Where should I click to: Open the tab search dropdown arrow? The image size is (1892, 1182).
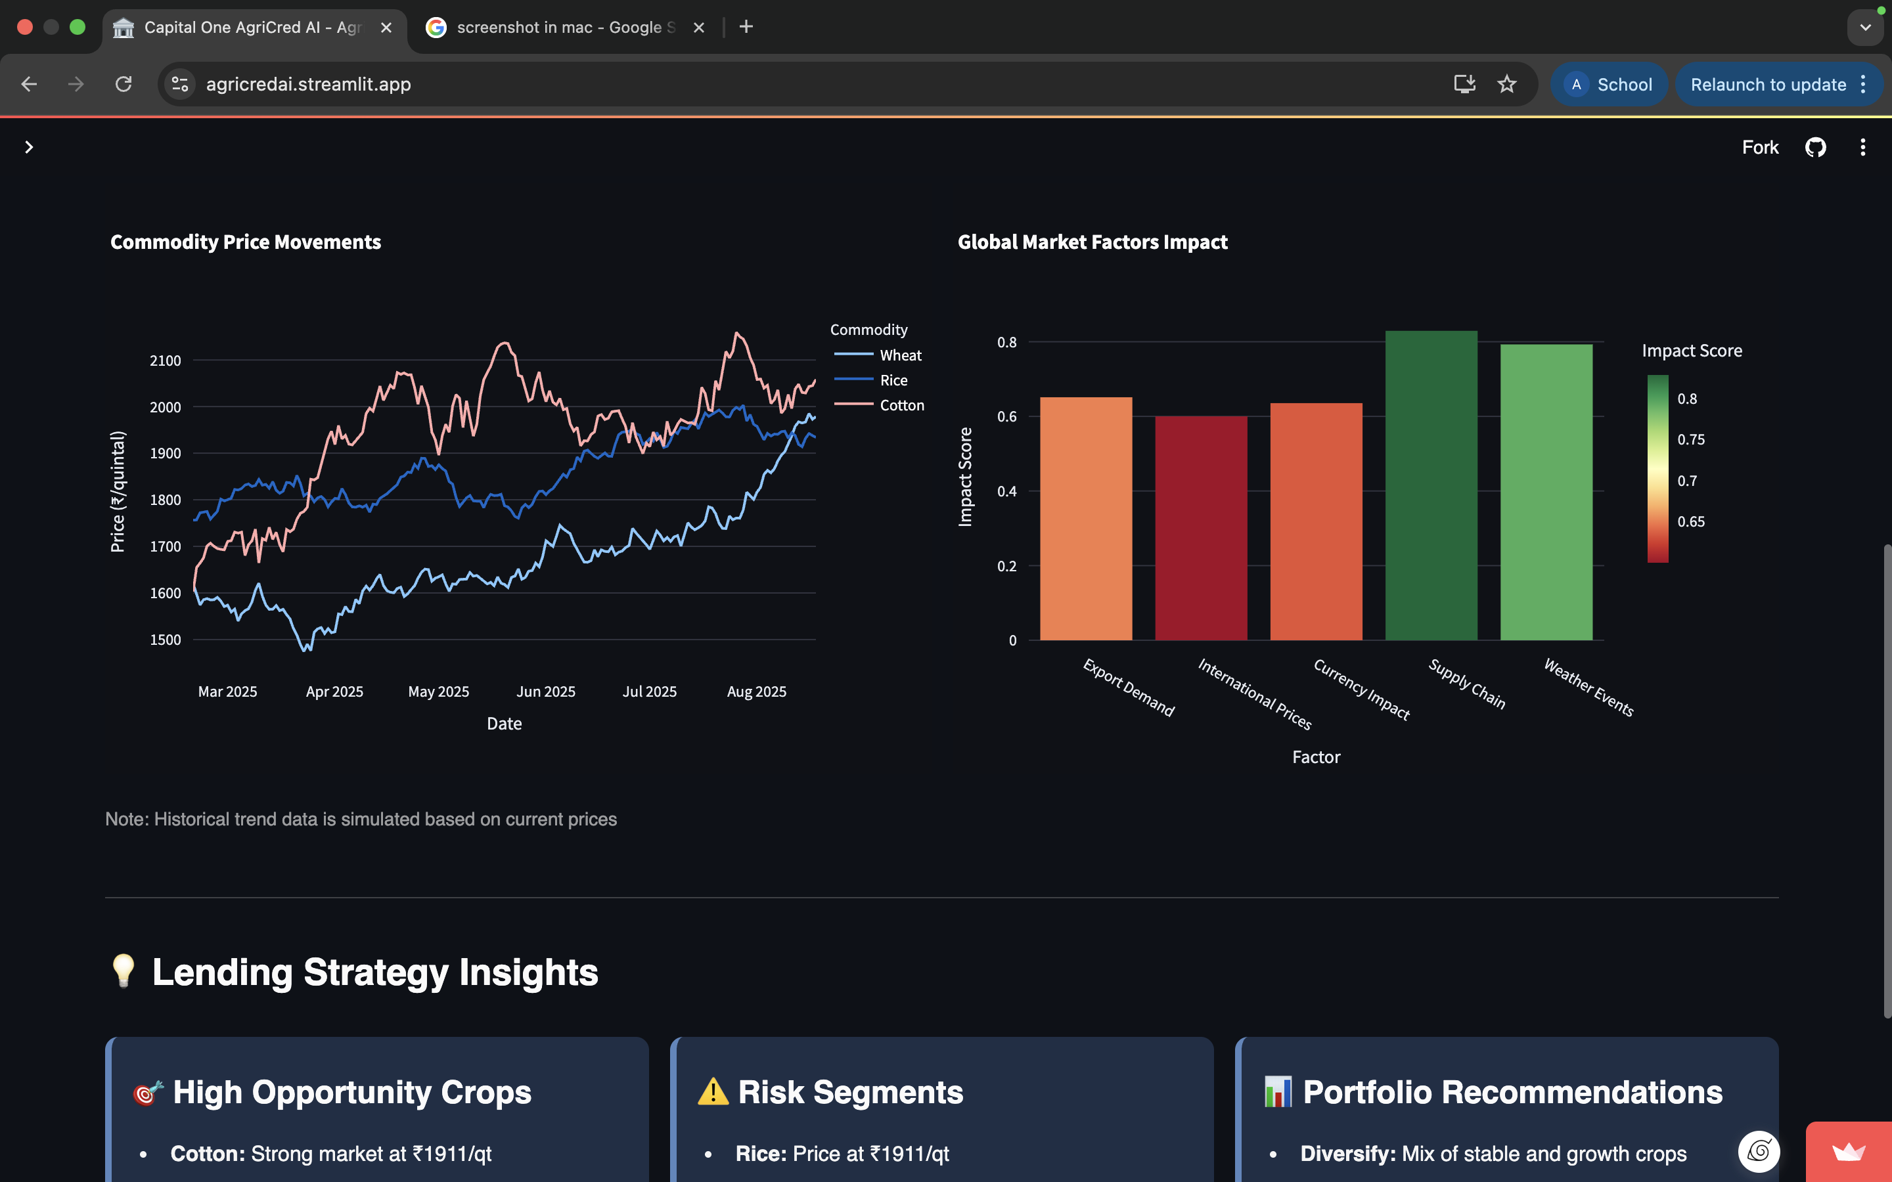click(1866, 28)
